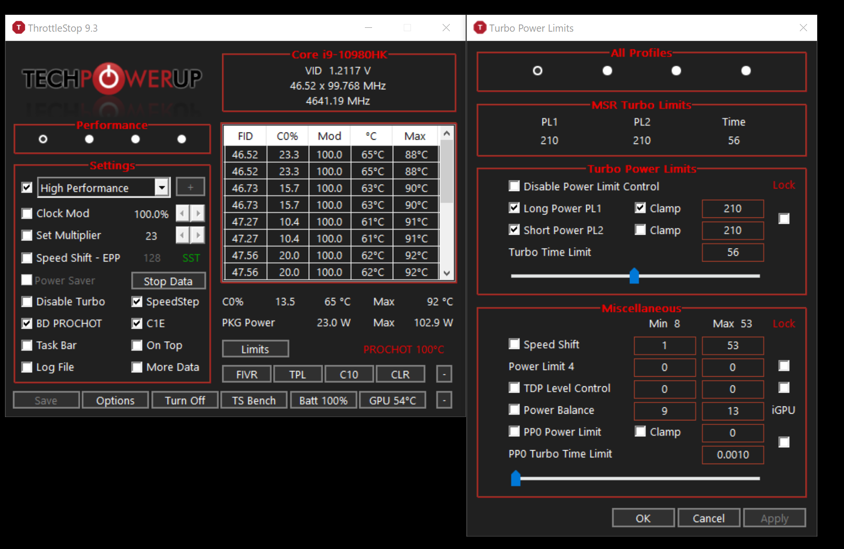Select the third Performance profile radio button
The width and height of the screenshot is (844, 549).
(135, 139)
